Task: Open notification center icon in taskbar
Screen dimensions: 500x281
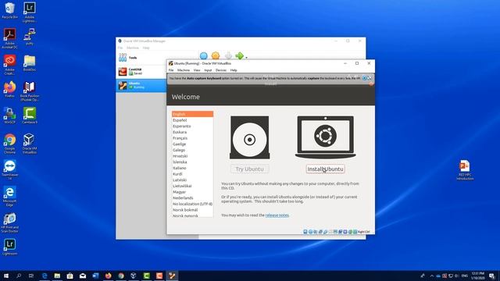Action: click(492, 276)
